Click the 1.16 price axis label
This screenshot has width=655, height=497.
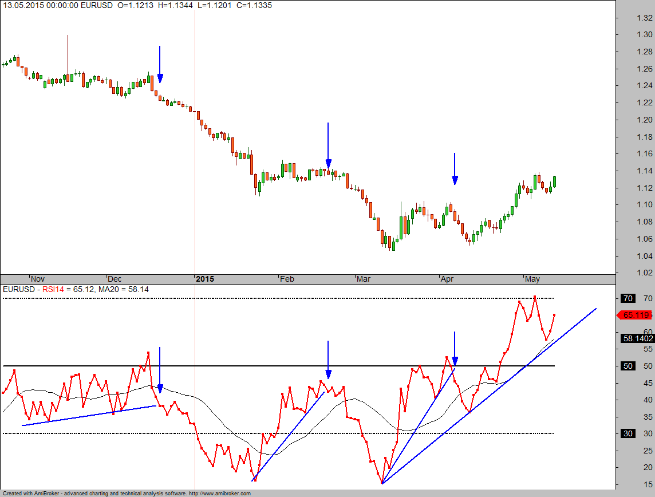click(644, 153)
